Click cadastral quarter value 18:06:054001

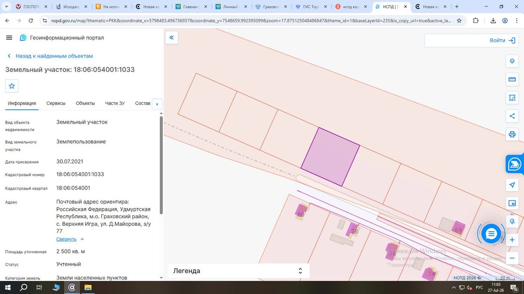[73, 188]
